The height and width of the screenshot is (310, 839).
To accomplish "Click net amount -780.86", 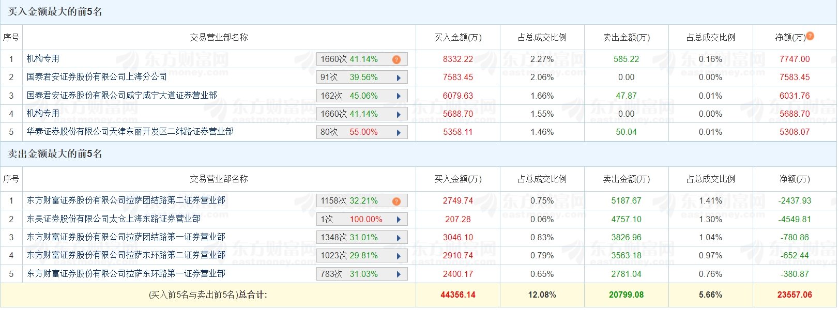I will pyautogui.click(x=795, y=238).
